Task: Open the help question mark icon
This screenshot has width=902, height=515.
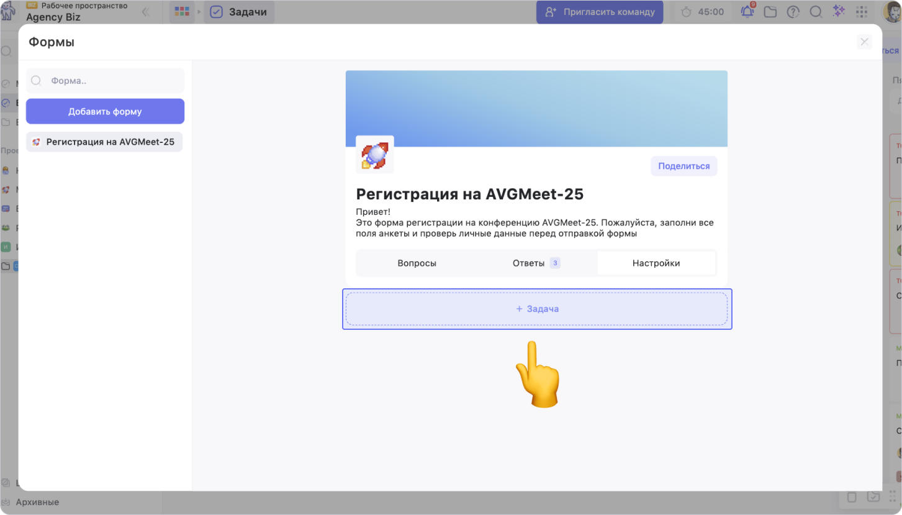Action: pyautogui.click(x=793, y=12)
